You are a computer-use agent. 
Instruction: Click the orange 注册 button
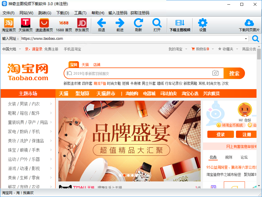coord(246,134)
